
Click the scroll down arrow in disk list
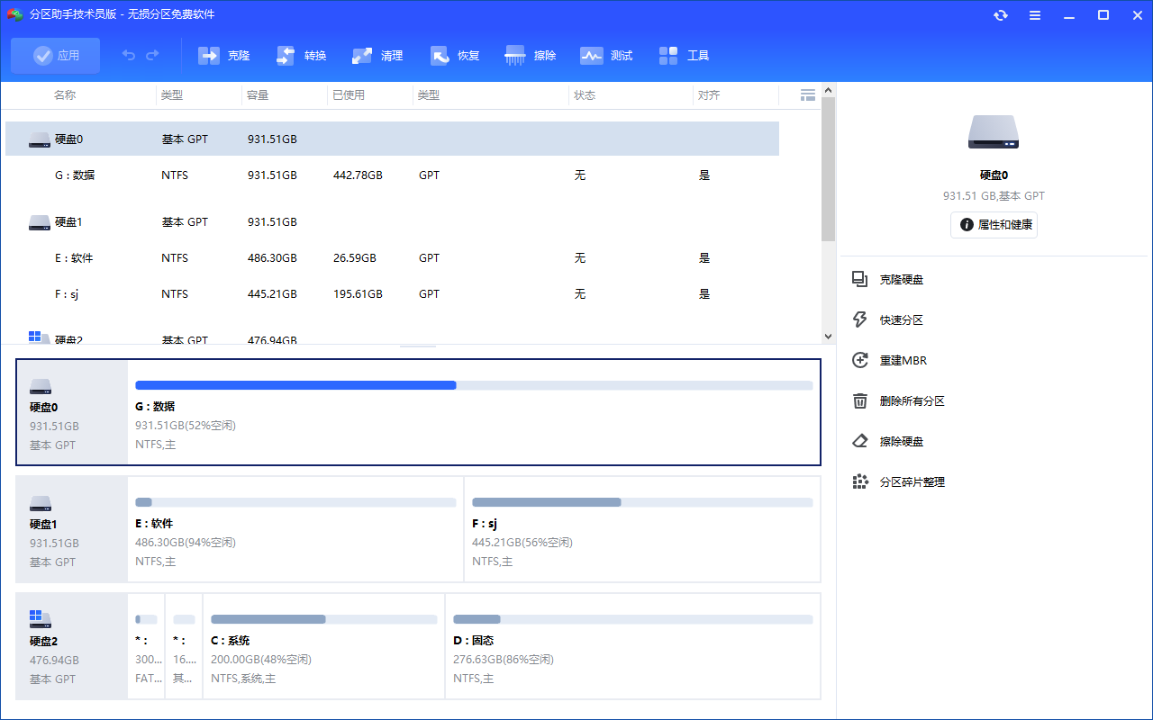tap(829, 336)
